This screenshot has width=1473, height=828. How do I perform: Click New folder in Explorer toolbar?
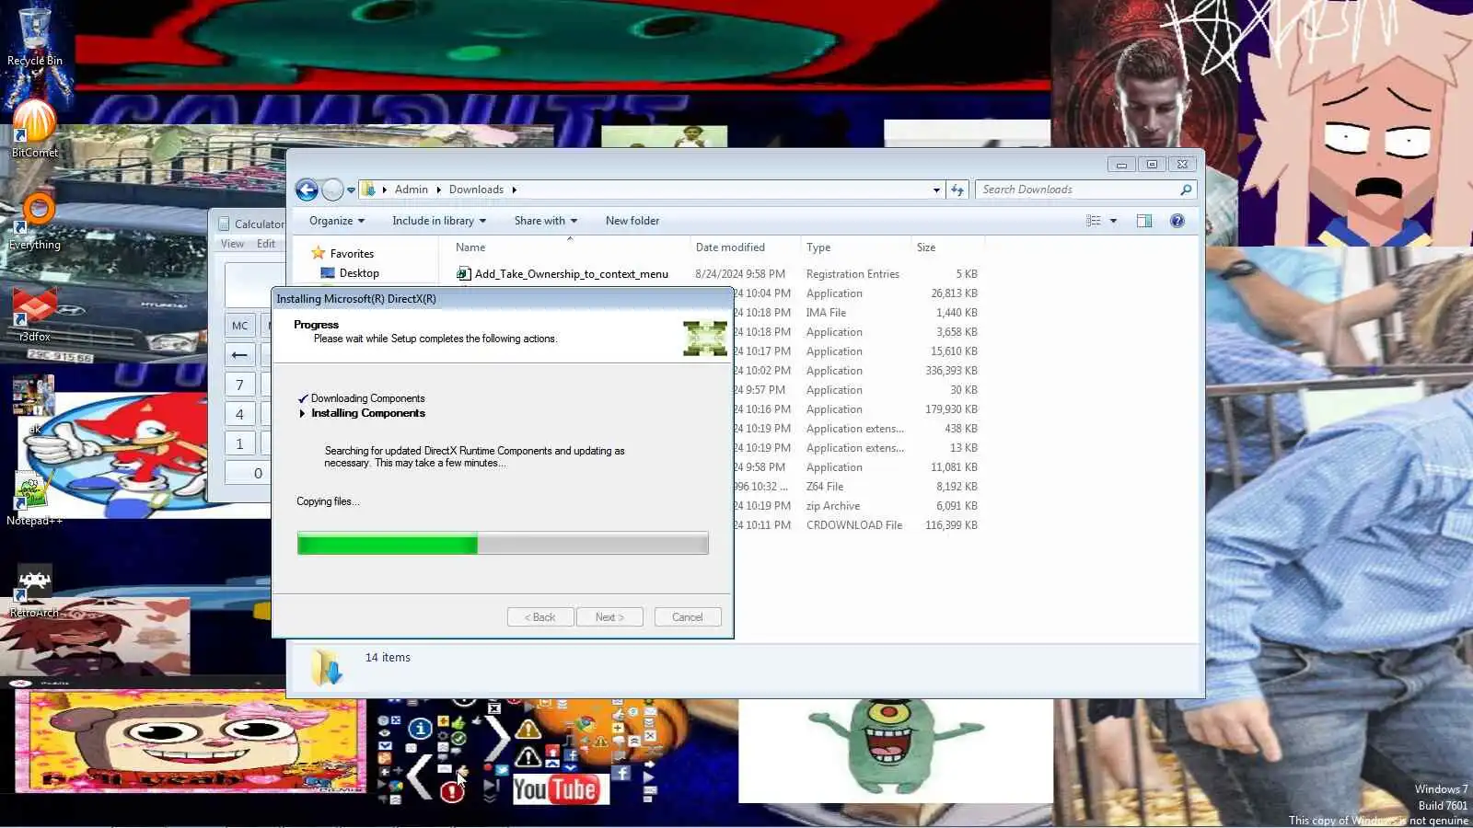click(632, 221)
